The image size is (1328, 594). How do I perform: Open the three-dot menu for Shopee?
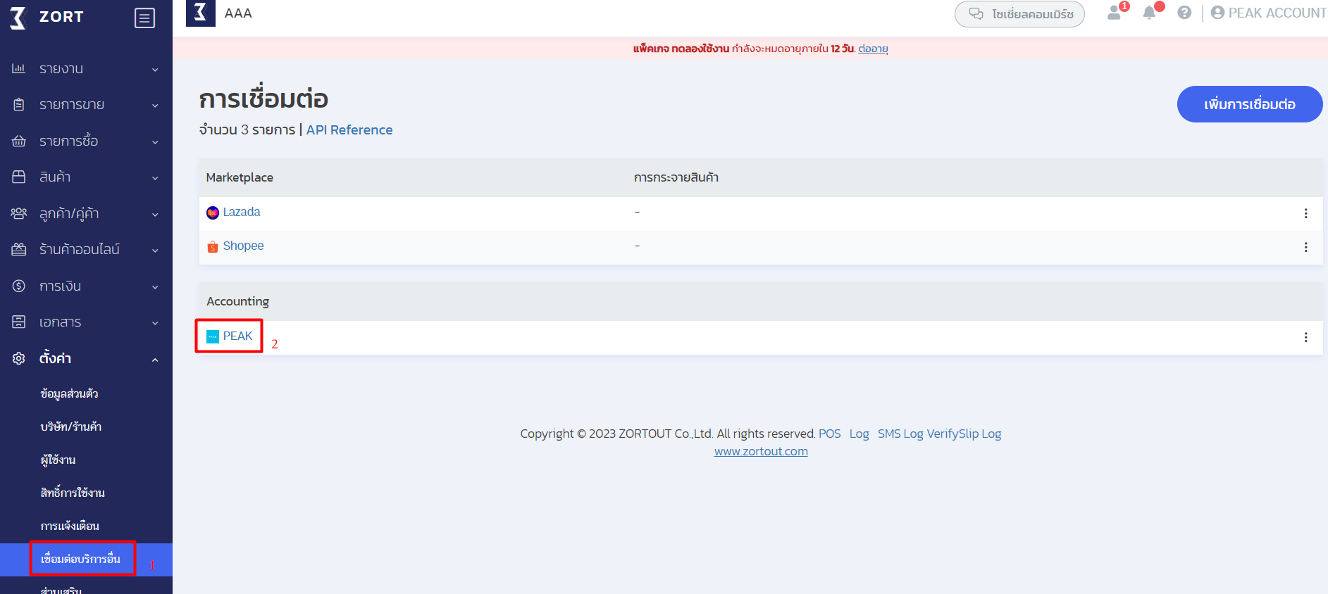(1305, 247)
